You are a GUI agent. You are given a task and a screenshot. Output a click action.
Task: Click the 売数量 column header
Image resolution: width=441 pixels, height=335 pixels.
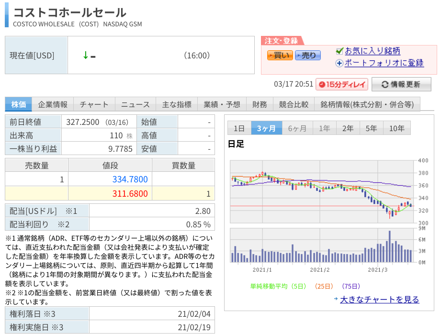coord(36,165)
